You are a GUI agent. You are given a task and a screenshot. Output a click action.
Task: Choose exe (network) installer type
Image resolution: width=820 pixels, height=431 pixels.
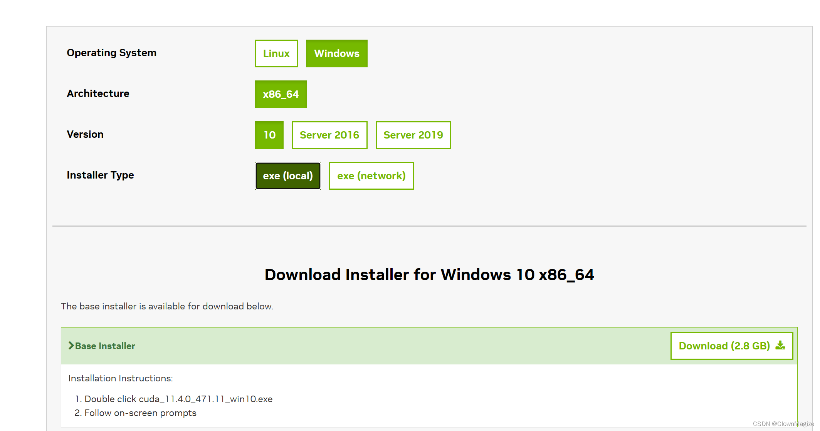(370, 175)
